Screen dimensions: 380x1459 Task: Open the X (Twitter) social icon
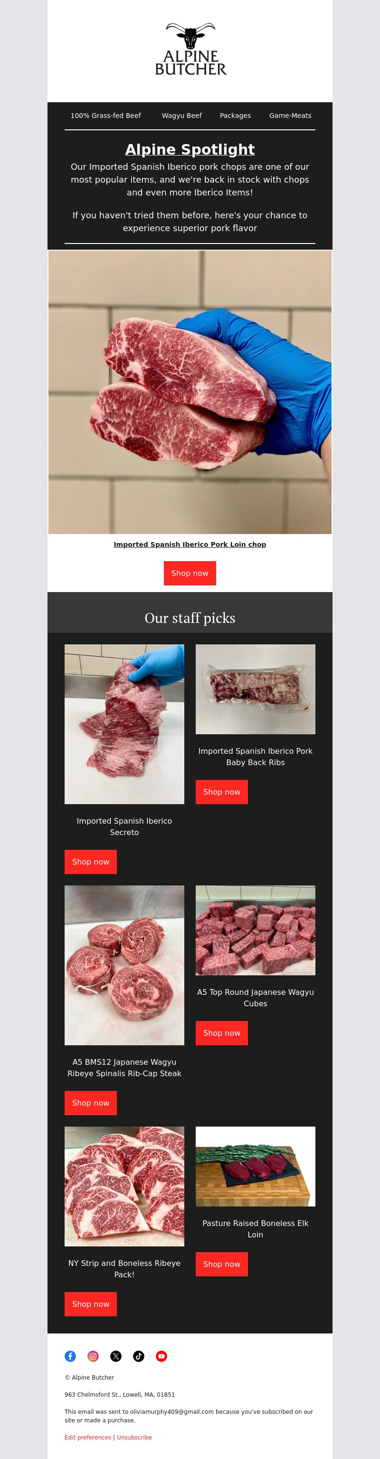tap(116, 1356)
